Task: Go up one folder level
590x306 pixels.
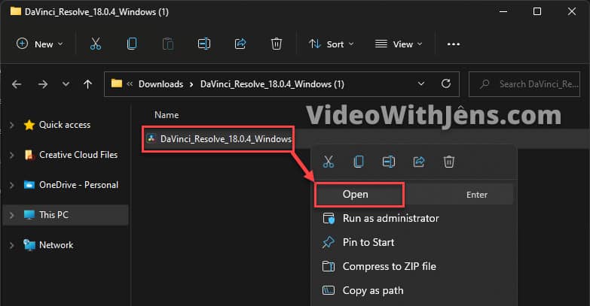Action: 87,84
